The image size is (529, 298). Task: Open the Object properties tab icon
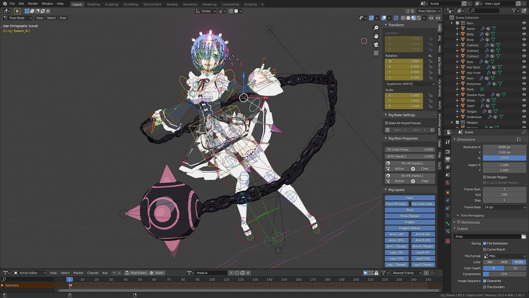click(x=448, y=193)
